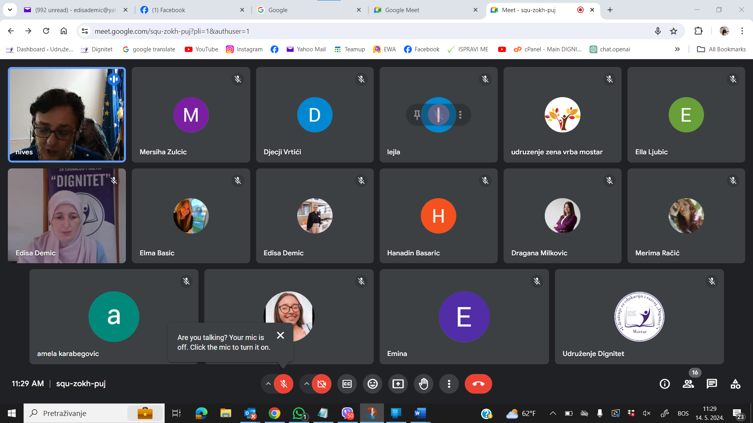The image size is (753, 423).
Task: Open the YouTube bookmark
Action: [202, 49]
